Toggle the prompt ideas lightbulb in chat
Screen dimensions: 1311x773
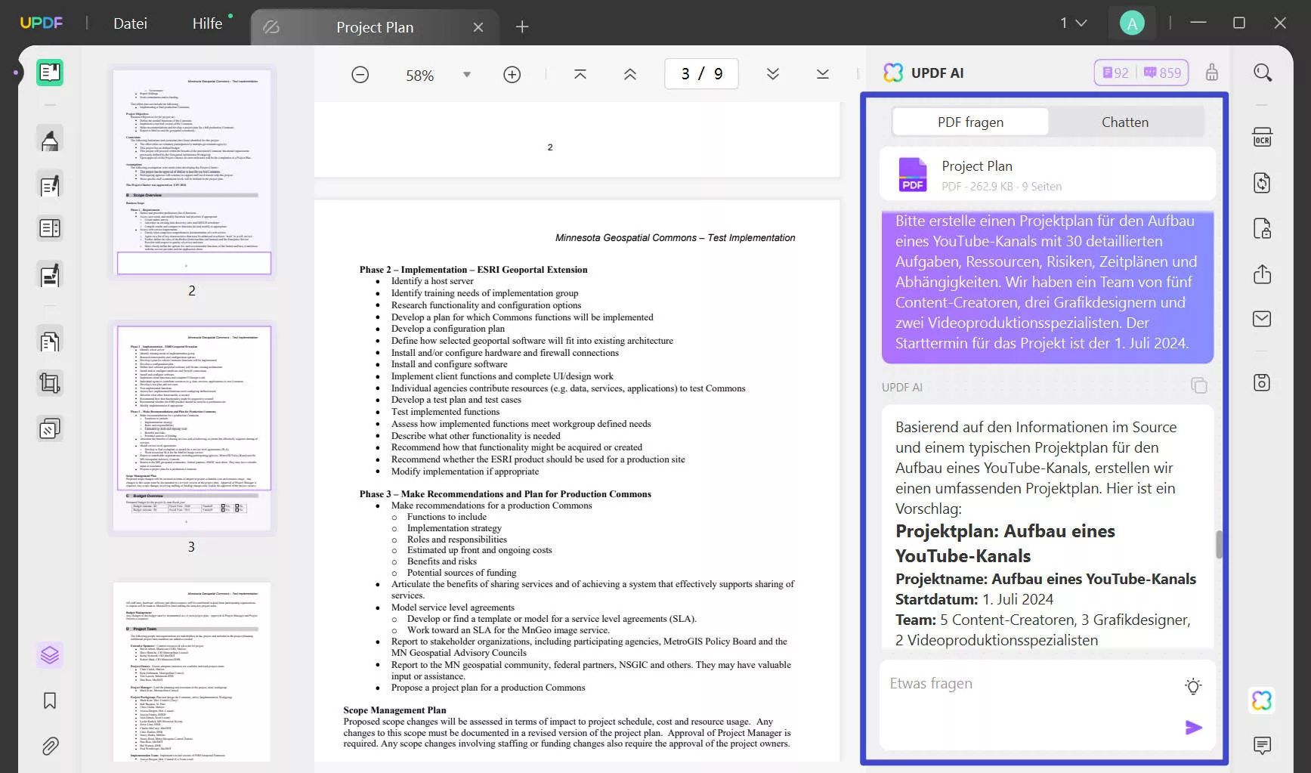pos(1193,686)
